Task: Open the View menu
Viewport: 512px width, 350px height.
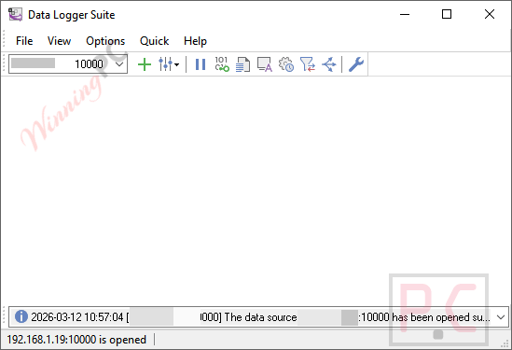Action: coord(59,41)
